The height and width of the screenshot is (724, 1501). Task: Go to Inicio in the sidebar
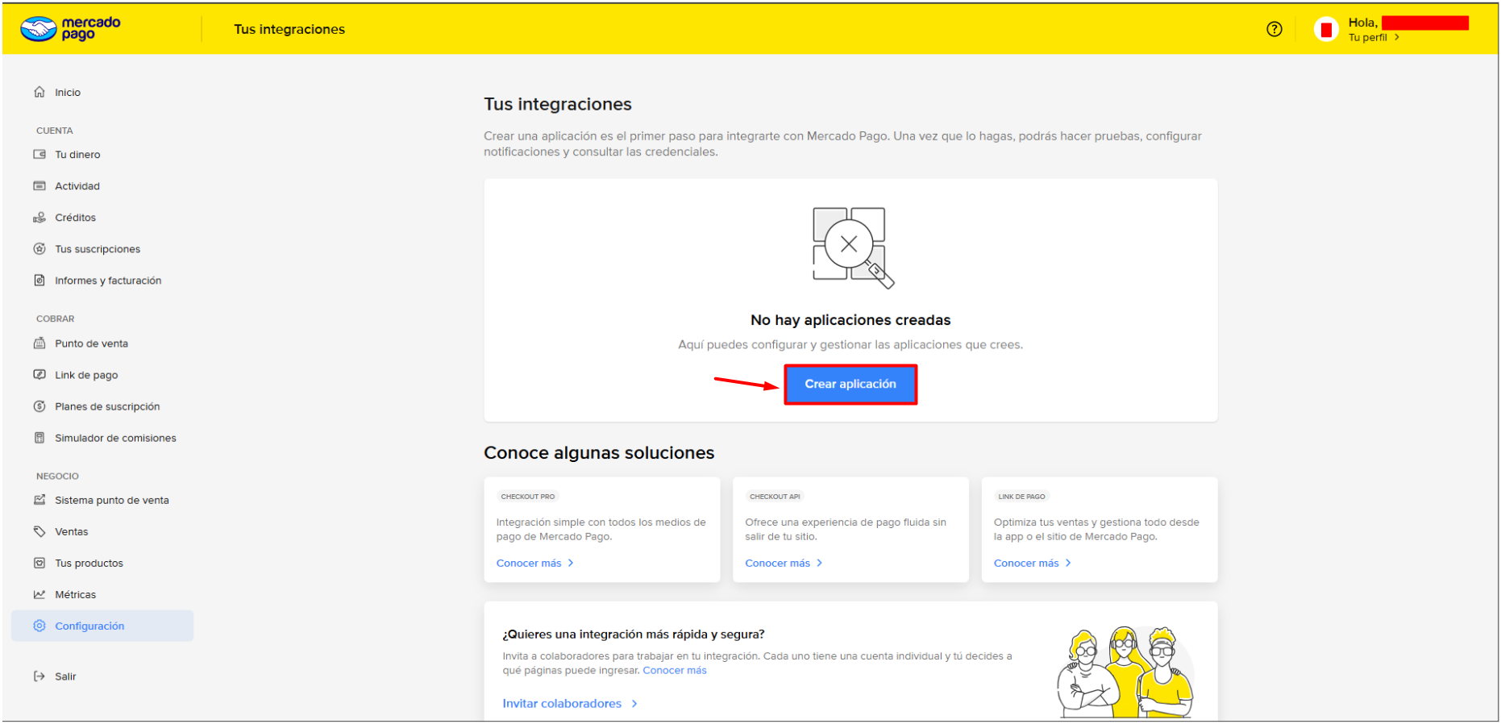[68, 93]
